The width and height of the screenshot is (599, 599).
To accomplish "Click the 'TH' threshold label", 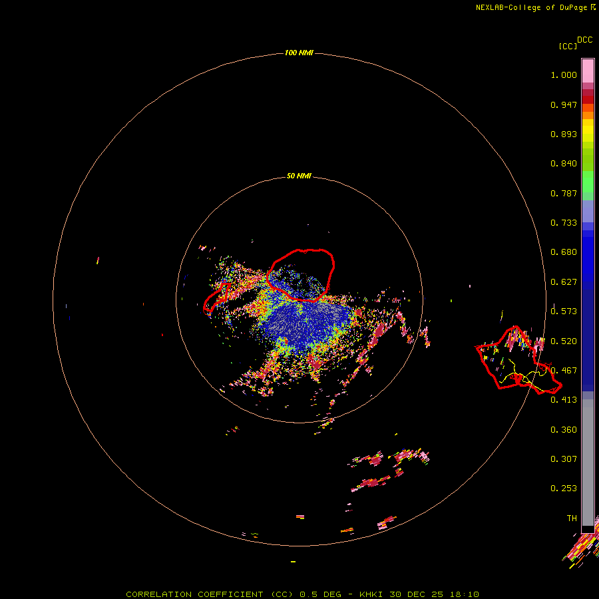I will [572, 518].
